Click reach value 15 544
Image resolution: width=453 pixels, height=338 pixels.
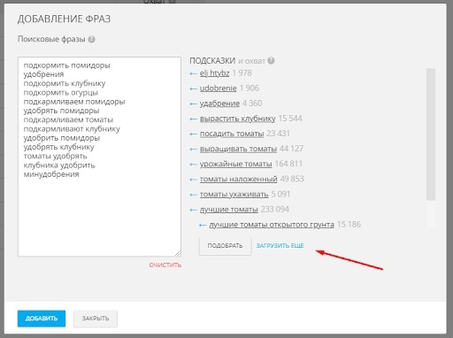click(x=290, y=119)
